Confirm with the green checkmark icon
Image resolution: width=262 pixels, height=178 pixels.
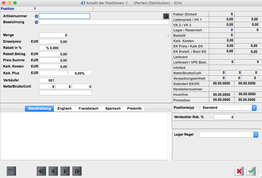pyautogui.click(x=251, y=171)
